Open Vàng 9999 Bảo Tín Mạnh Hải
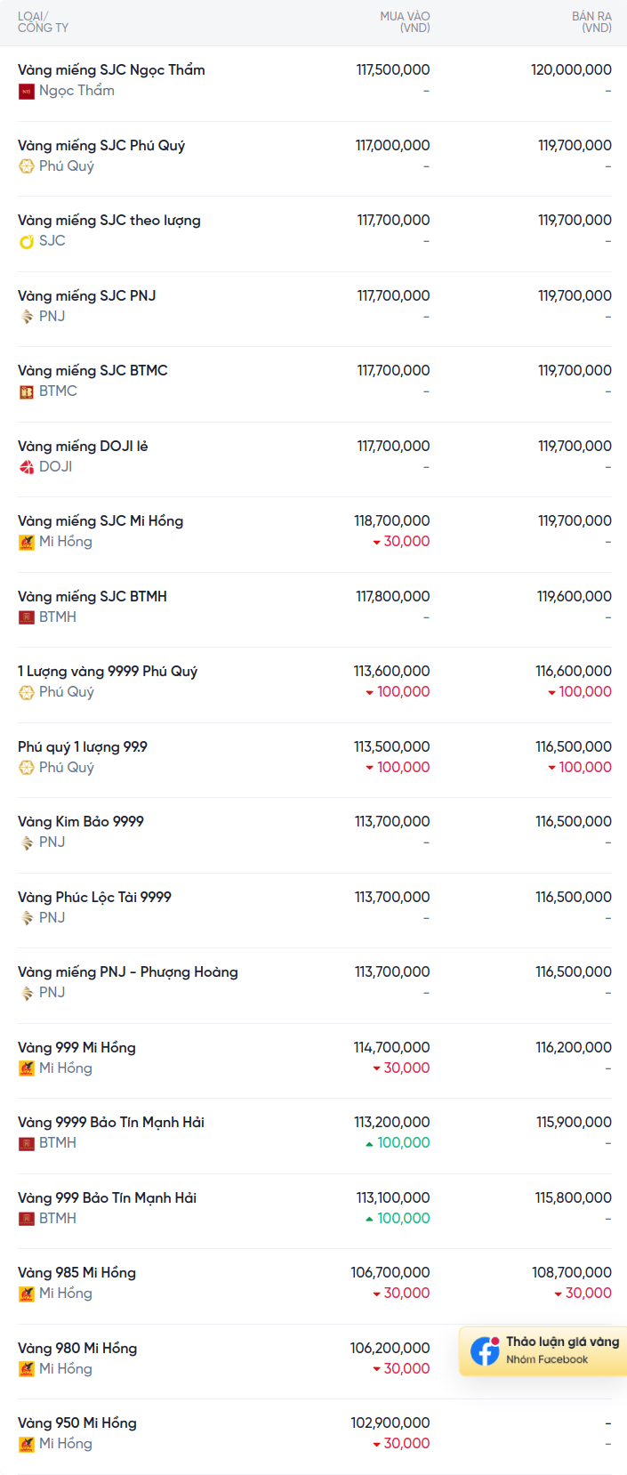This screenshot has height=1475, width=627. point(111,1122)
